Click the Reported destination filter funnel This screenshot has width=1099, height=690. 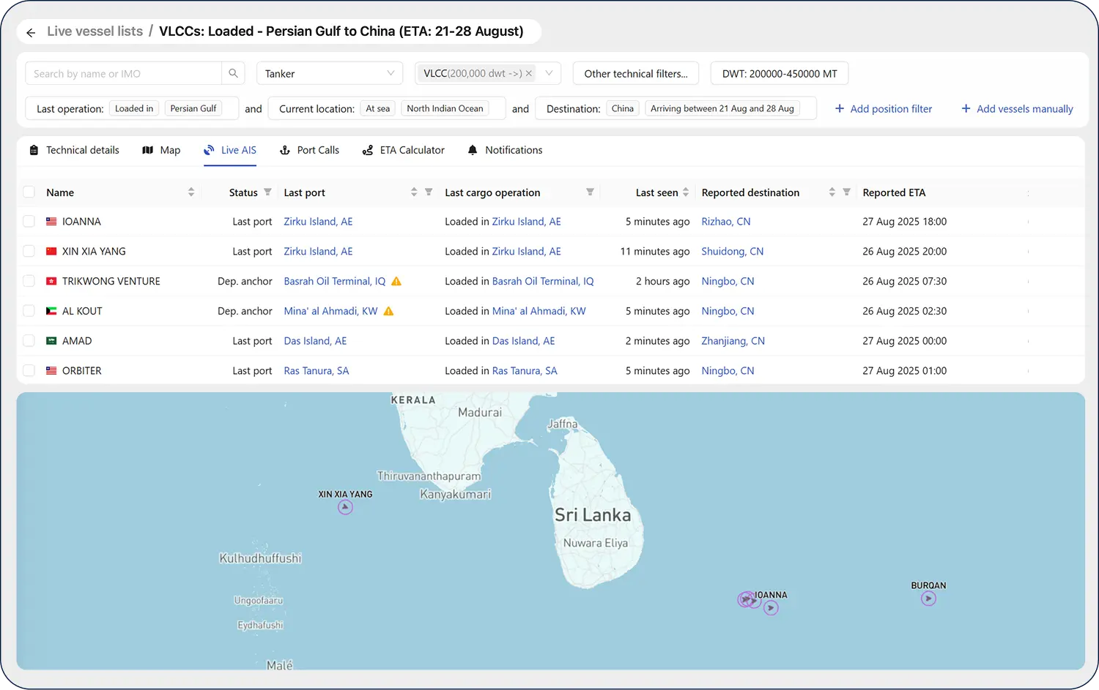click(x=846, y=192)
